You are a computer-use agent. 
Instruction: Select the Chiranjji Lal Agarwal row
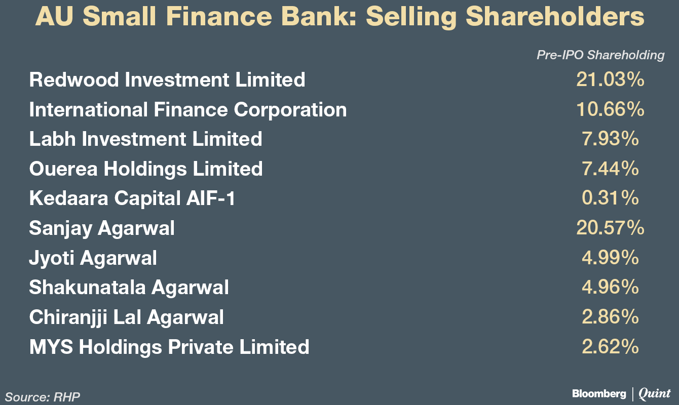[126, 317]
